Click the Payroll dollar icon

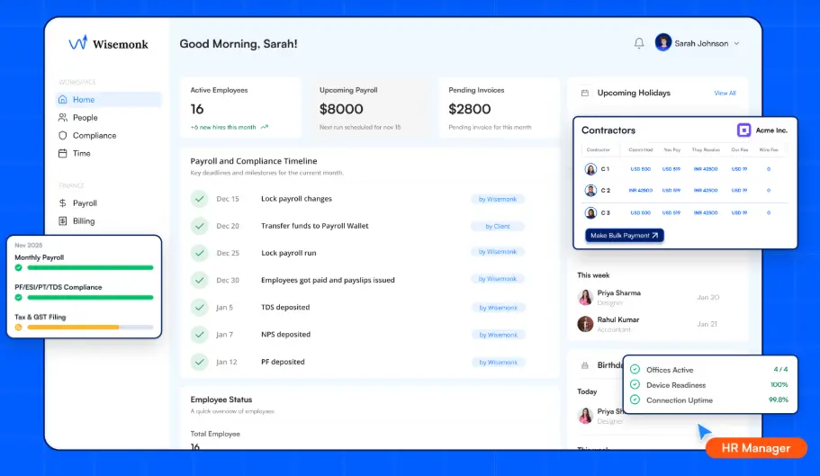point(63,202)
